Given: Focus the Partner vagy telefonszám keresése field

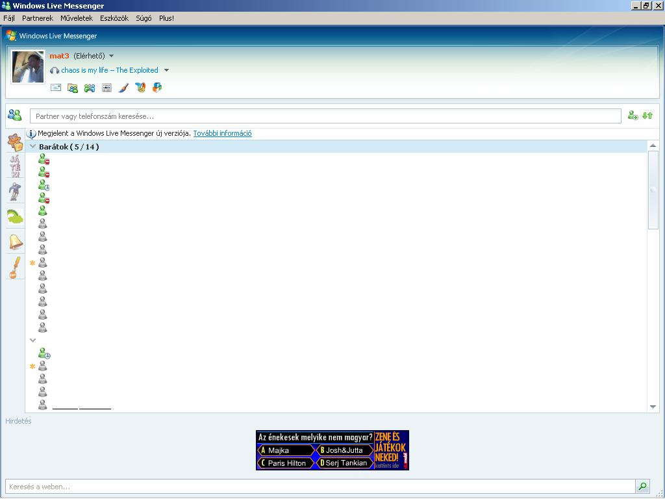Looking at the screenshot, I should (x=325, y=116).
